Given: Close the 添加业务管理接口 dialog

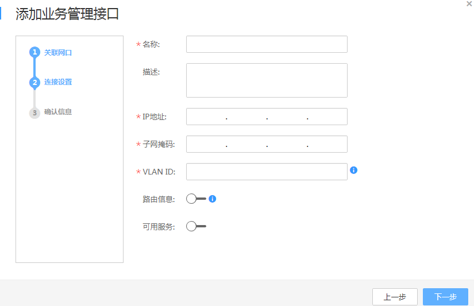Looking at the screenshot, I should 469,3.
